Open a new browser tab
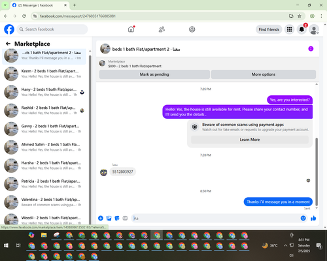The width and height of the screenshot is (327, 261). tap(75, 5)
